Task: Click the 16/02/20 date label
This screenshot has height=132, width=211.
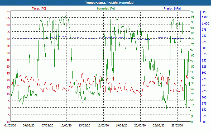Action: [x=103, y=126]
